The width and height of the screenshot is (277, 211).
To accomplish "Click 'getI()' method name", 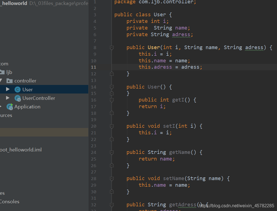I will click(181, 100).
